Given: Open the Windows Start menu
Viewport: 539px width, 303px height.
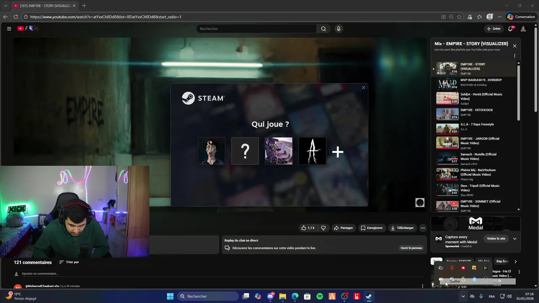Looking at the screenshot, I should pyautogui.click(x=170, y=296).
